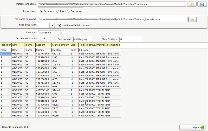The image size is (208, 131).
Task: Click the "true" values field
Action: click(x=131, y=39)
